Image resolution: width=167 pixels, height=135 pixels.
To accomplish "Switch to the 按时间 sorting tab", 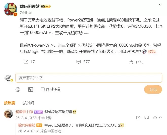I will (28, 103).
